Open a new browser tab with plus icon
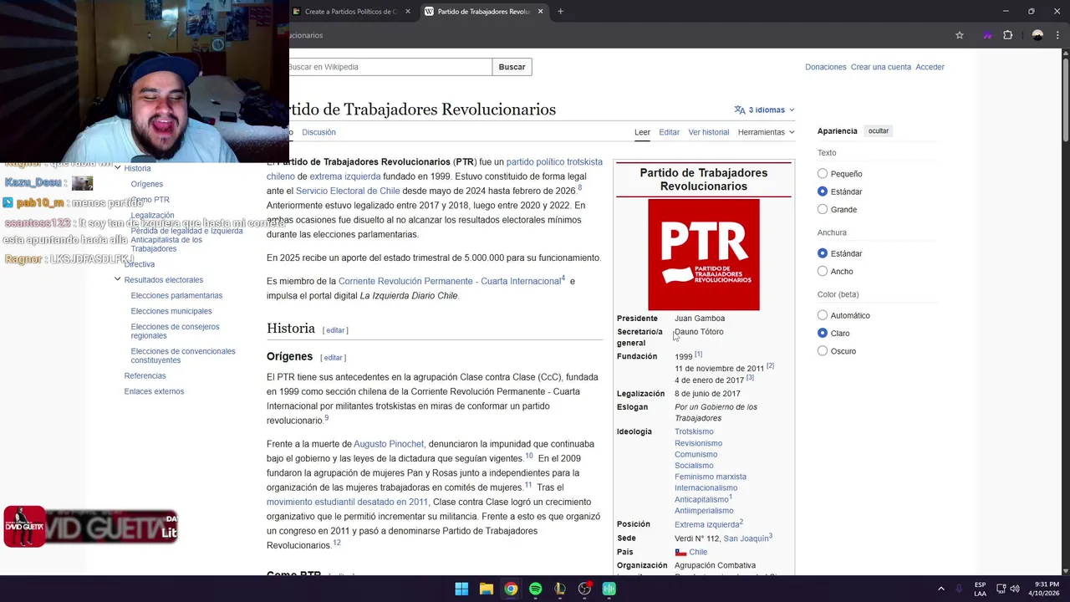This screenshot has height=602, width=1070. [560, 12]
